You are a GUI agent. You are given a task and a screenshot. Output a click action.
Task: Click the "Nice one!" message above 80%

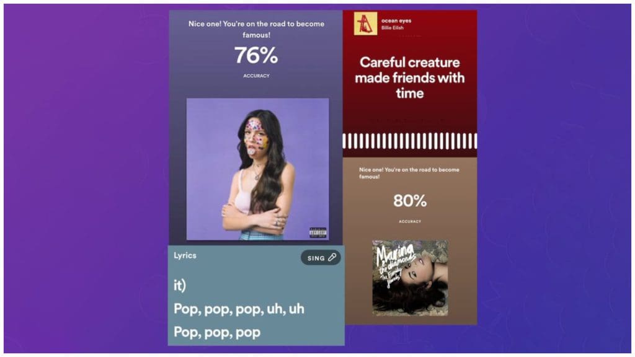coord(409,173)
